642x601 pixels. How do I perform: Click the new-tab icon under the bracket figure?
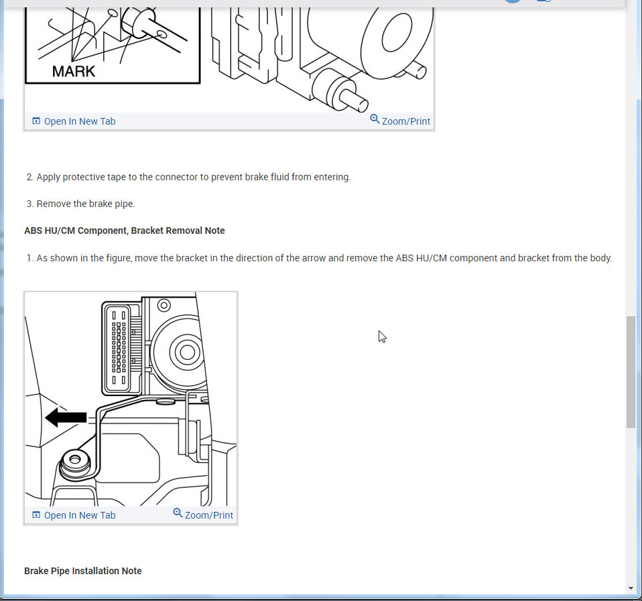click(36, 515)
